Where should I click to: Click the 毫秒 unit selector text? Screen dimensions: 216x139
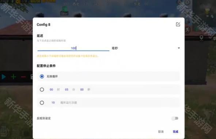click(115, 48)
